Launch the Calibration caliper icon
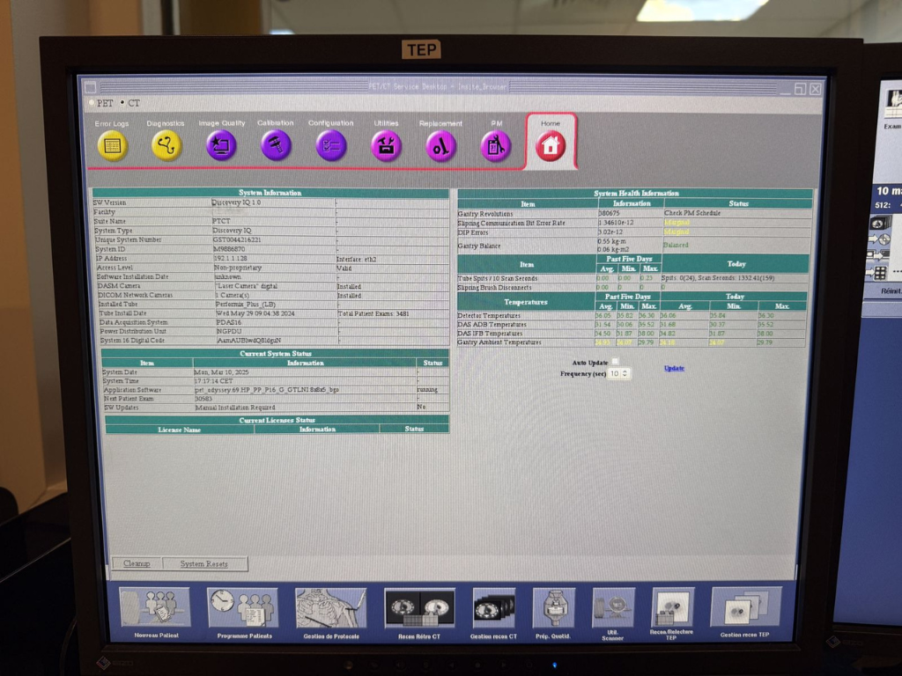The height and width of the screenshot is (676, 902). coord(276,145)
